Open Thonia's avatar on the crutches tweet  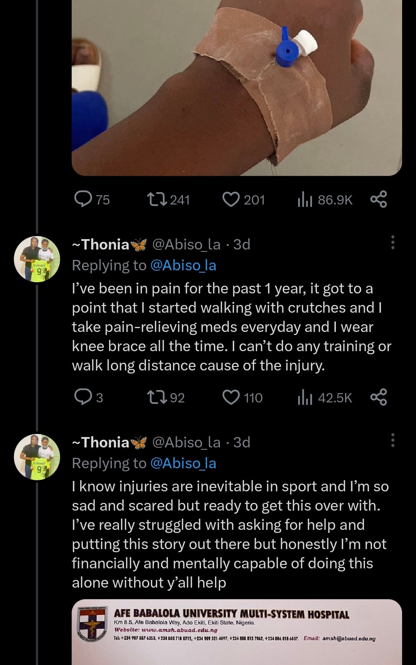37,259
